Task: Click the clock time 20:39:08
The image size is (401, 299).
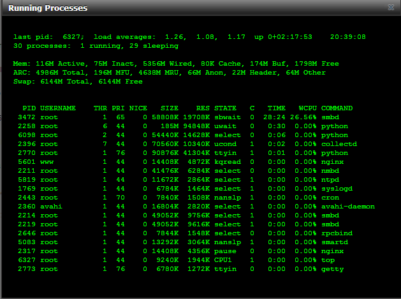Action: pyautogui.click(x=348, y=37)
